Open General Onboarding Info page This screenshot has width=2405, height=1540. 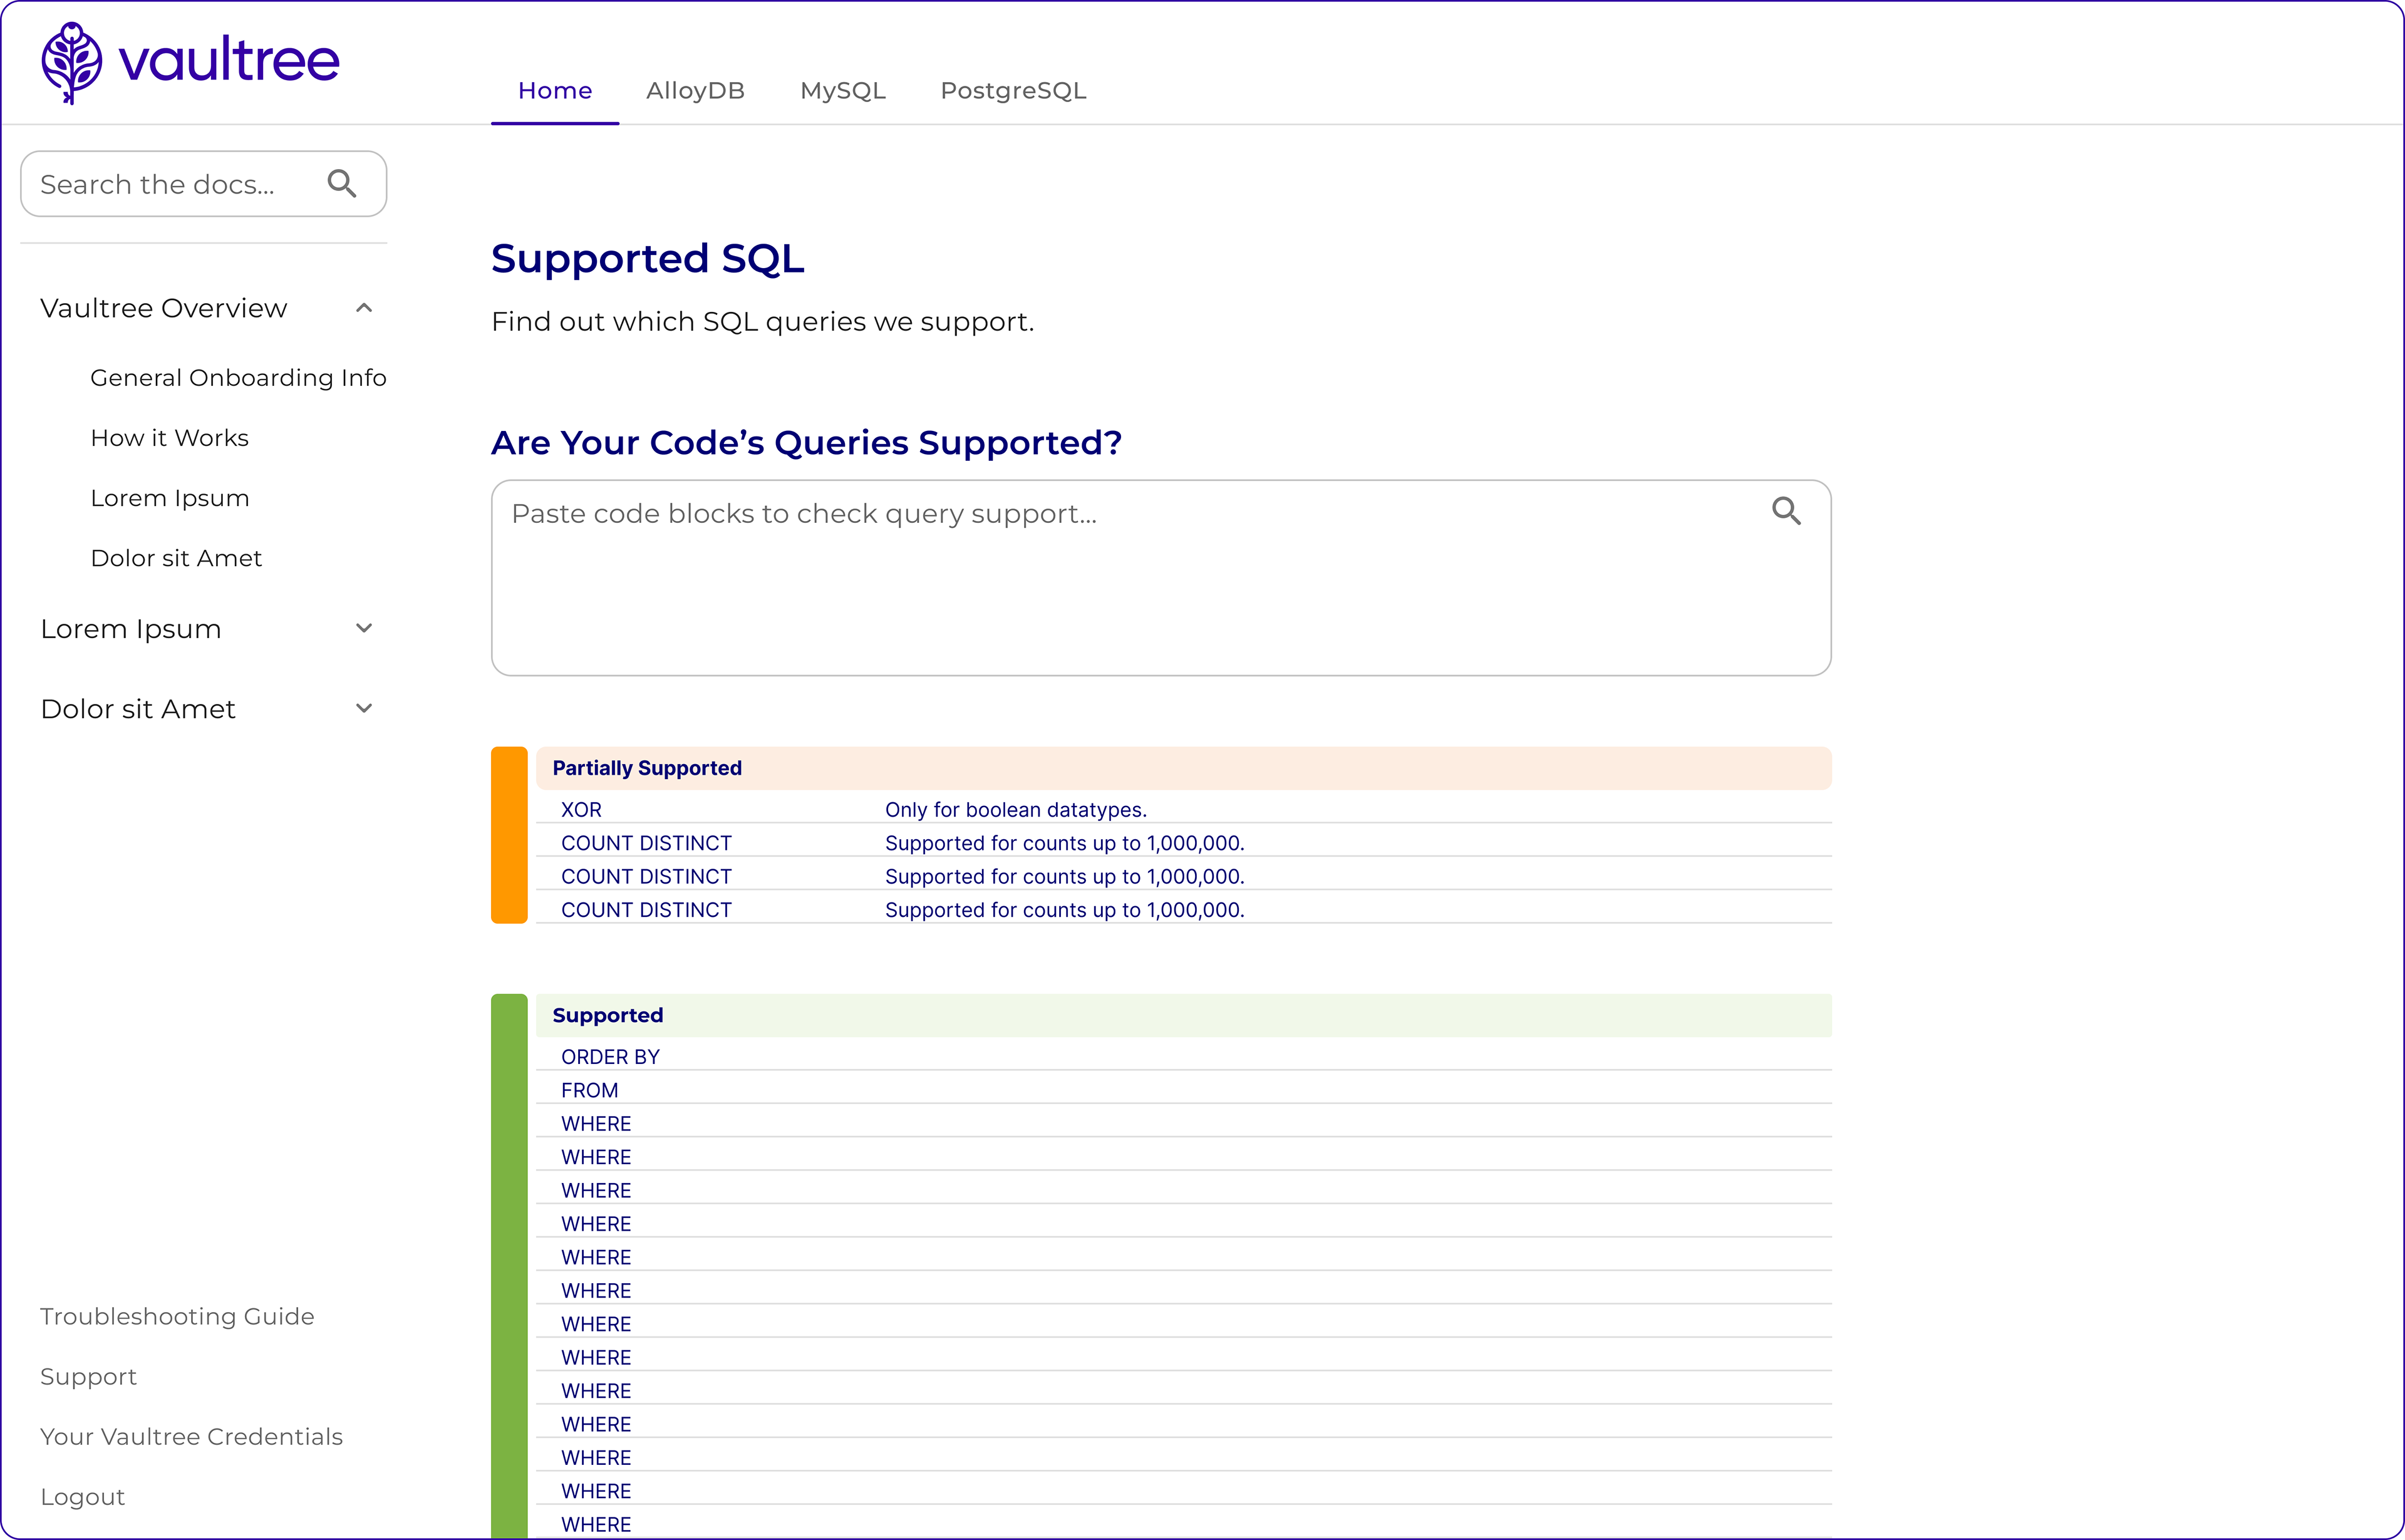238,378
